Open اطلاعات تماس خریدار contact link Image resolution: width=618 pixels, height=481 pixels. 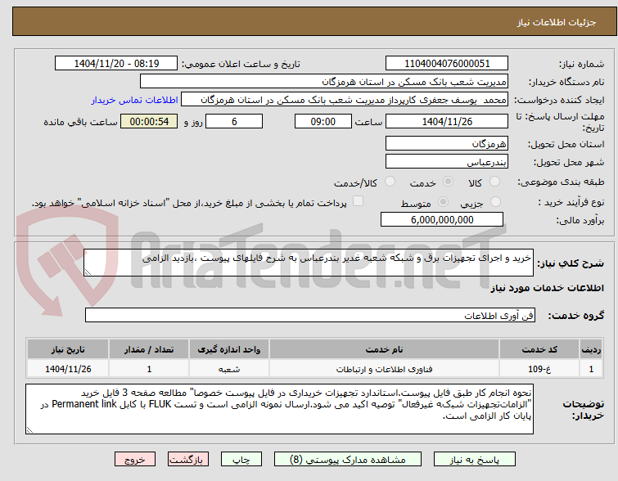click(x=135, y=100)
